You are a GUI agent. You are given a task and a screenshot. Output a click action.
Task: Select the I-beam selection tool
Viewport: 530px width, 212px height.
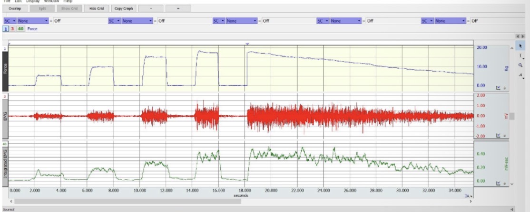click(521, 56)
